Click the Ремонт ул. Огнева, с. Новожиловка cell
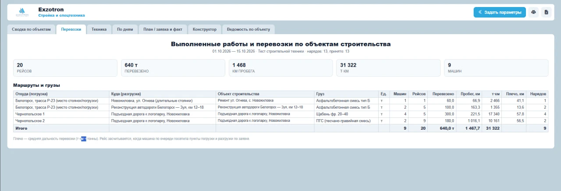561x191 pixels. (265, 101)
